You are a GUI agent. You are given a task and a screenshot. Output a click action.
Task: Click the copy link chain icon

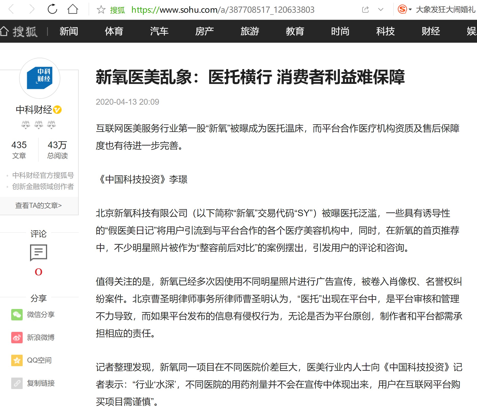[17, 383]
